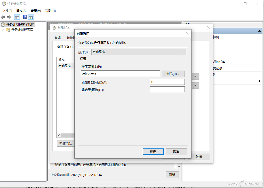This screenshot has width=264, height=188.
Task: Click the 程序或脚本 field containing setvol.exe
Action: [120, 73]
